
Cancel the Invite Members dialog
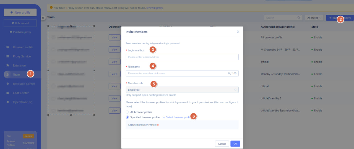pyautogui.click(x=222, y=144)
